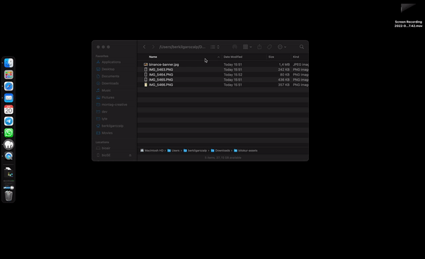Launch Telegram from the Dock
Viewport: 425px width, 259px height.
(x=8, y=121)
